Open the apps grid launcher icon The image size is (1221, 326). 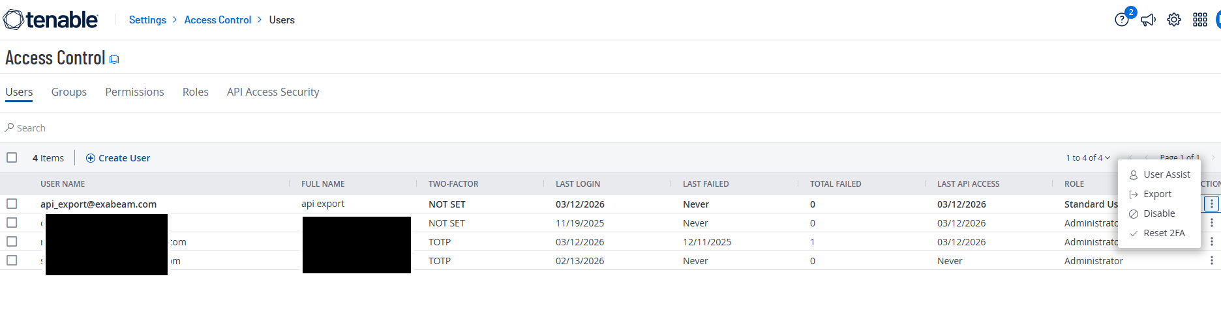click(x=1200, y=20)
